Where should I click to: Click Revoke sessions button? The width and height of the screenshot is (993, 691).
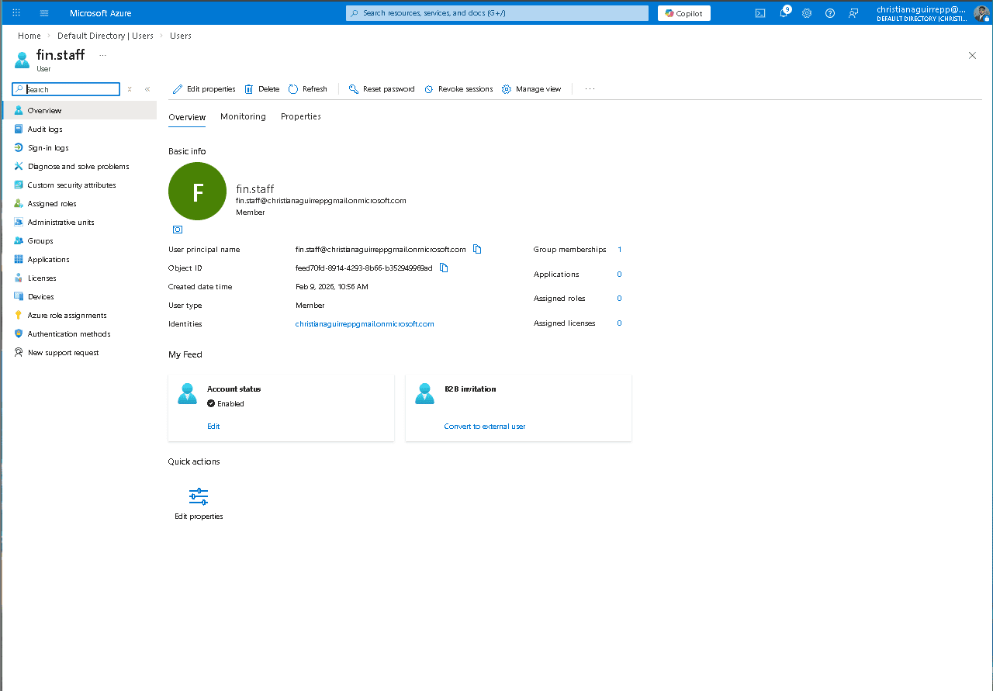coord(458,89)
